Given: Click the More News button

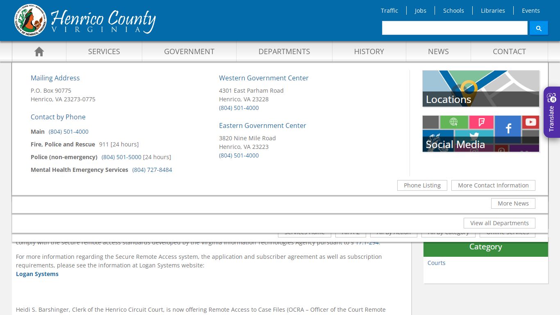Looking at the screenshot, I should [513, 203].
